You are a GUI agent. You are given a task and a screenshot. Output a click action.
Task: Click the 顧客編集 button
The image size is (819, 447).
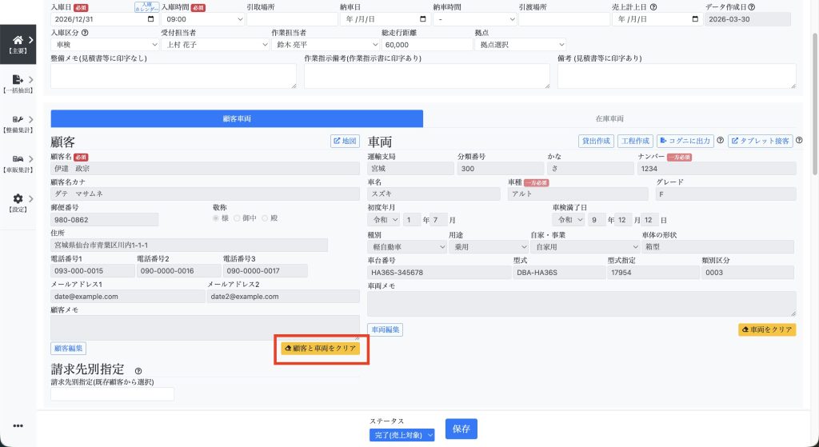click(x=69, y=349)
